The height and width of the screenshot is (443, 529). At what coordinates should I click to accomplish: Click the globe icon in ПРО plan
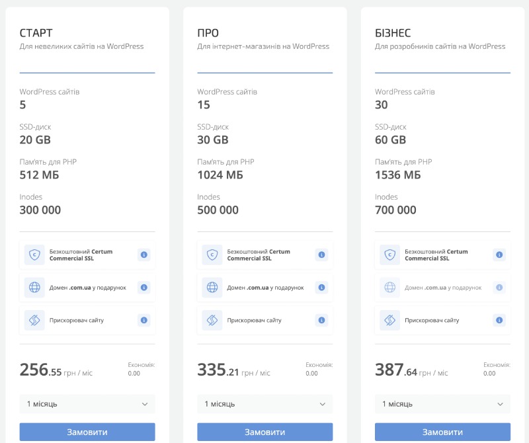pos(212,287)
